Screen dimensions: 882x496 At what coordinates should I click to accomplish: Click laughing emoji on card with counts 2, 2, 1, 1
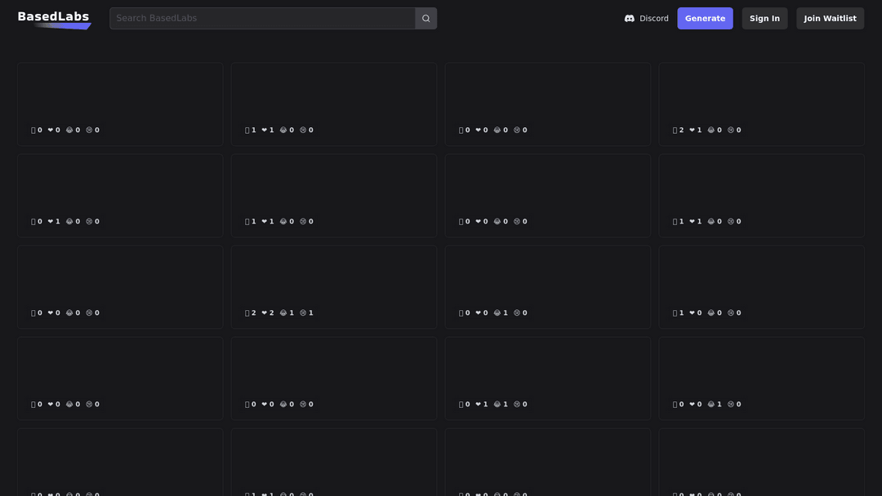pyautogui.click(x=287, y=313)
